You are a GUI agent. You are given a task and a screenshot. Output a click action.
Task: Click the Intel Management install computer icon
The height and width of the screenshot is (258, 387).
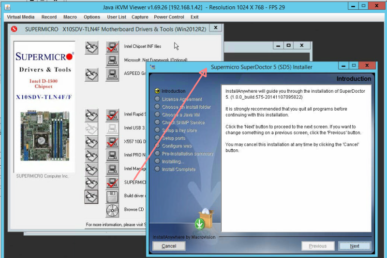point(112,170)
